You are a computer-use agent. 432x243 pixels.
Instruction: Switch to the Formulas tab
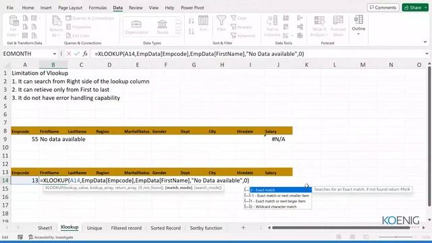[x=97, y=7]
